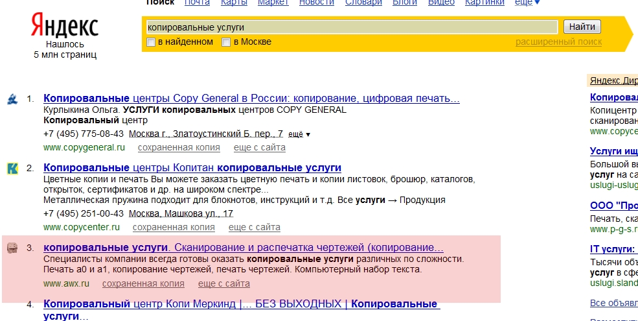638x321 pixels.
Task: Open www.copygeneral.ru URL
Action: (x=84, y=147)
